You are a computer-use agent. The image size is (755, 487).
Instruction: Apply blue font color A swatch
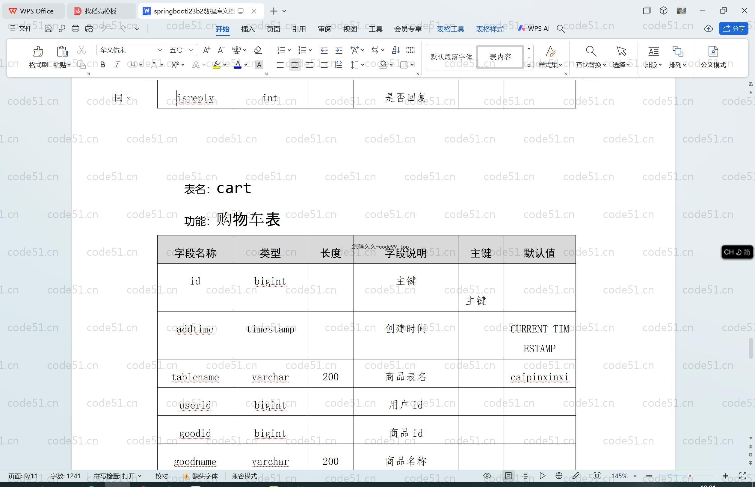(x=238, y=65)
